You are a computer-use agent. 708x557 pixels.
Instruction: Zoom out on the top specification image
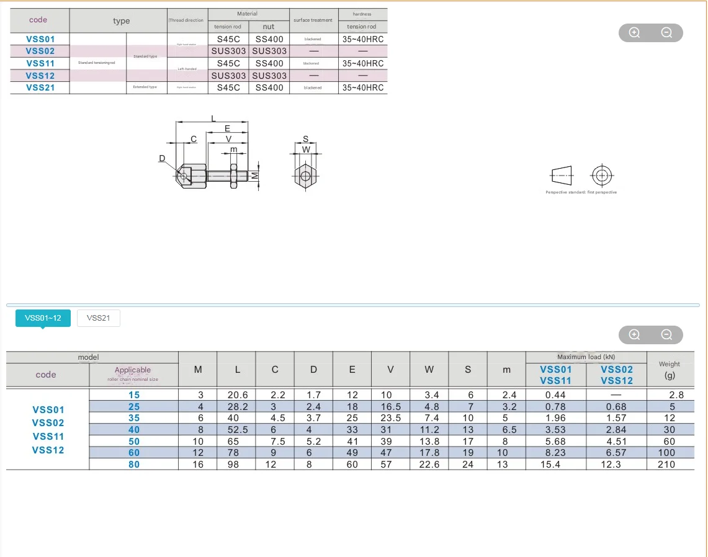pyautogui.click(x=666, y=33)
